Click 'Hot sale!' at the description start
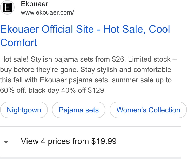The height and width of the screenshot is (159, 187). tap(14, 59)
